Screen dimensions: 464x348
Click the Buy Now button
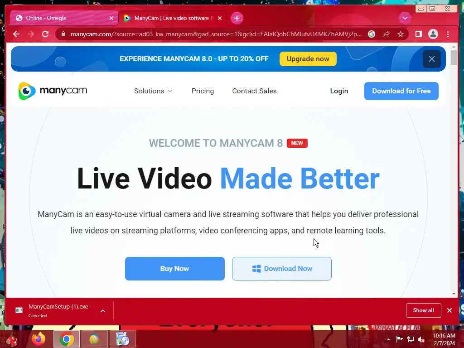(174, 269)
